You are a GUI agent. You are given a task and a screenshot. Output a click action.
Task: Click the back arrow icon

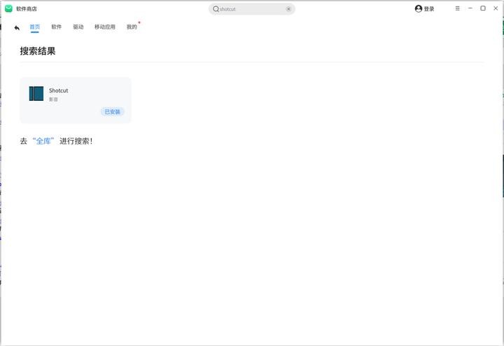tap(17, 28)
